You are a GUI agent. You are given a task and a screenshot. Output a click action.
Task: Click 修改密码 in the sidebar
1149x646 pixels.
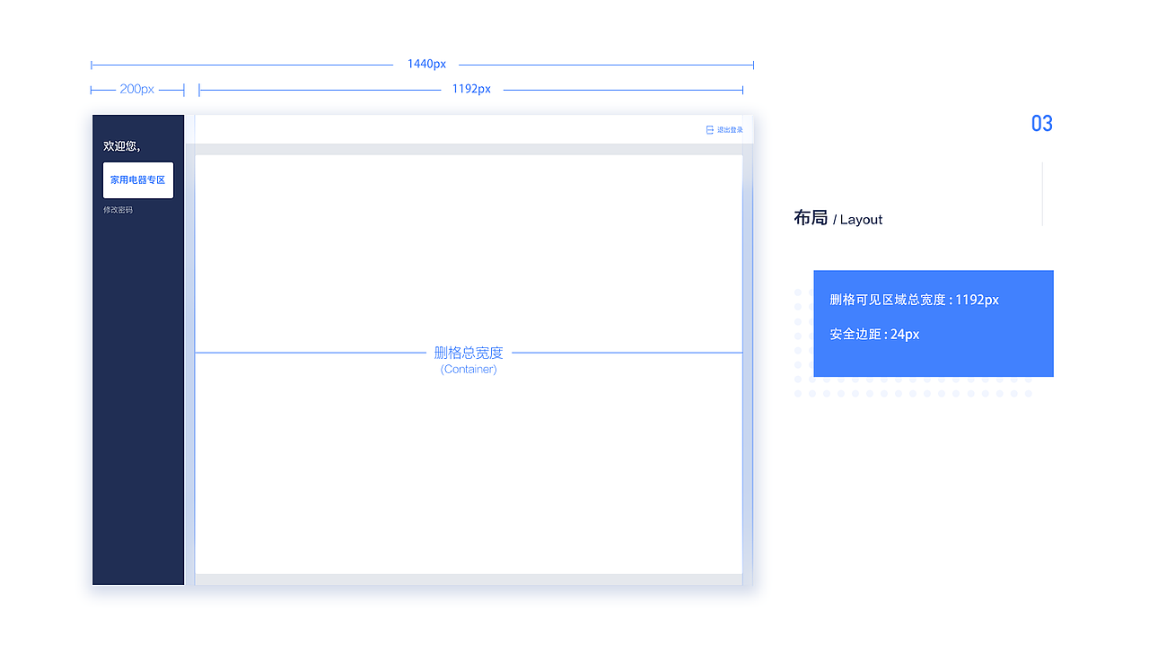[x=118, y=210]
